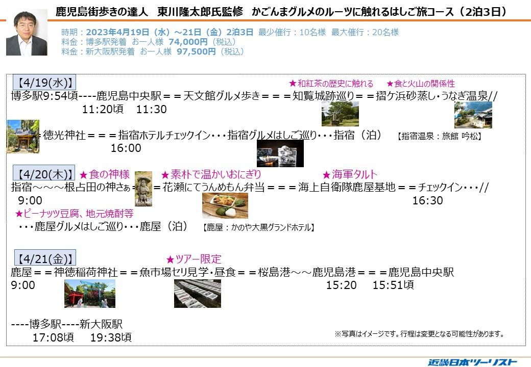The image size is (531, 367).
Task: Click ★食の神様 note
Action: pos(105,174)
